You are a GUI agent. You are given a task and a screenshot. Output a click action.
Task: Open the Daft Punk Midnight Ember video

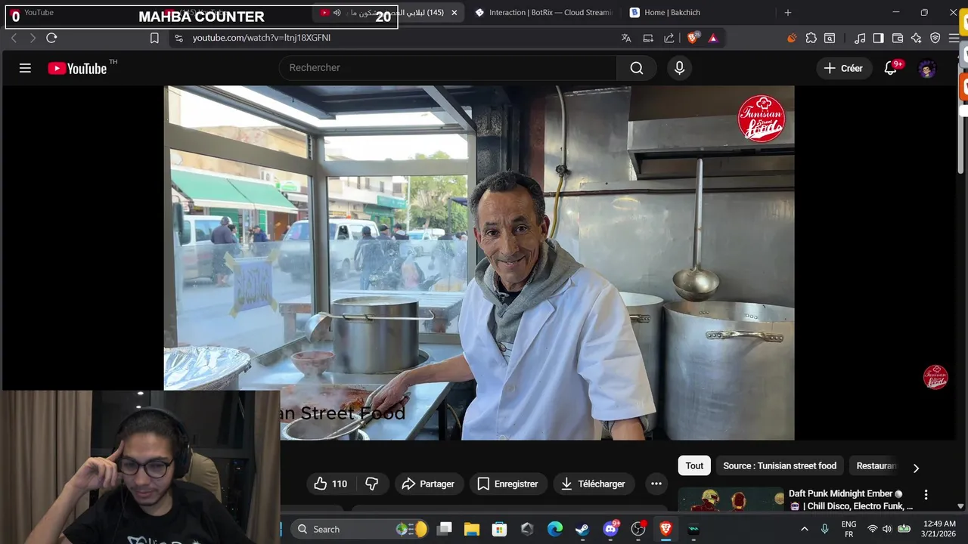pos(851,499)
